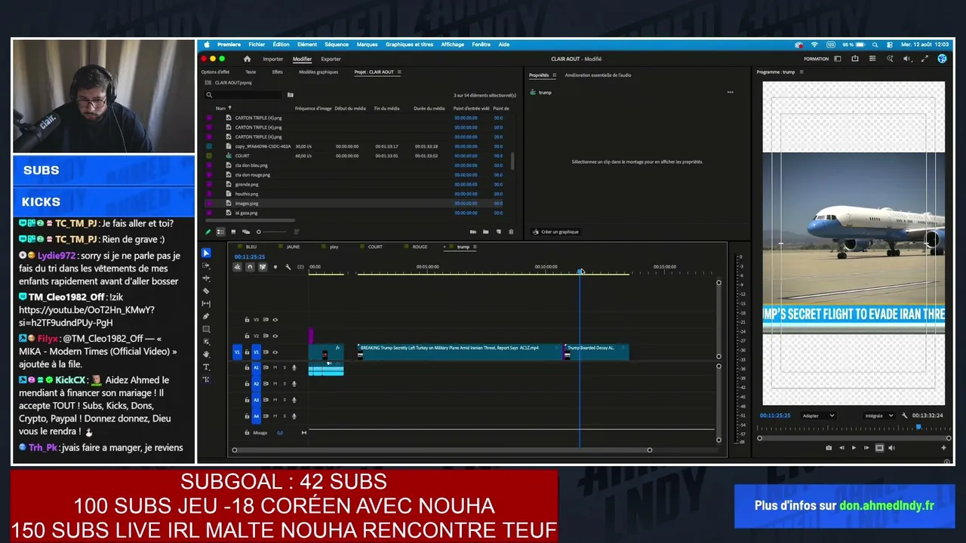
Task: Select the Pen tool
Action: tap(206, 316)
